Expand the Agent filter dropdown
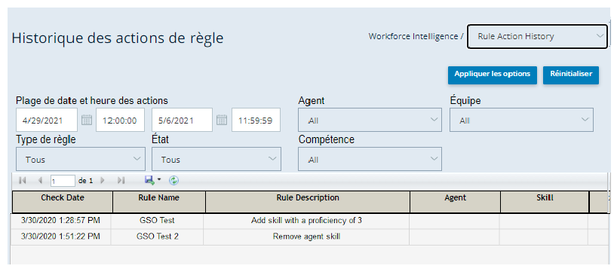614x275 pixels. (x=370, y=120)
